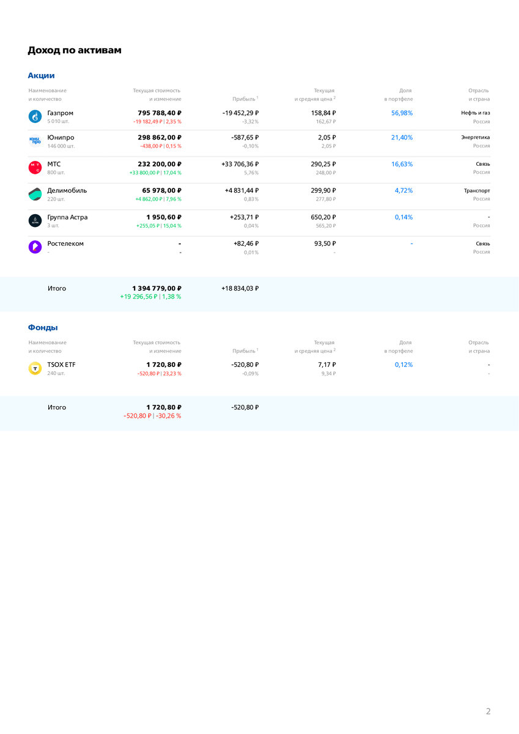
Task: Click page number 2 in footer
Action: pos(488,711)
